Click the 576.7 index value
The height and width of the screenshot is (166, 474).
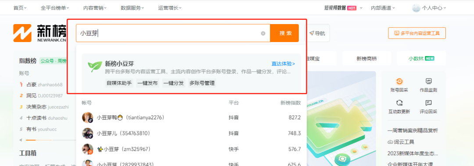pos(295,149)
